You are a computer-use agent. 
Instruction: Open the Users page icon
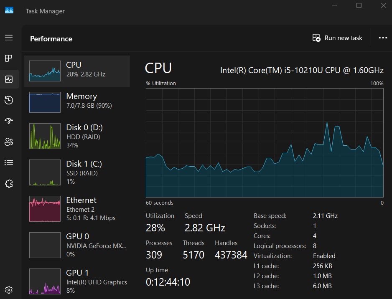point(9,142)
